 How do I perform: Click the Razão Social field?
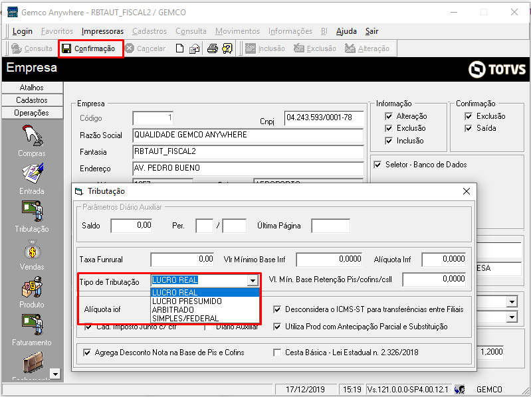tap(249, 135)
